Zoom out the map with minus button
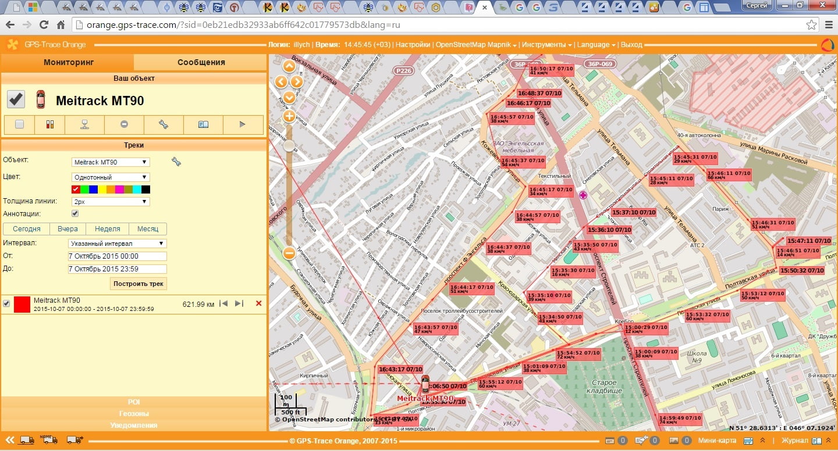This screenshot has height=451, width=838. (289, 253)
